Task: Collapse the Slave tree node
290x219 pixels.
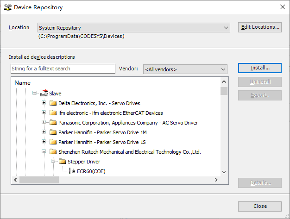Action: pyautogui.click(x=34, y=93)
